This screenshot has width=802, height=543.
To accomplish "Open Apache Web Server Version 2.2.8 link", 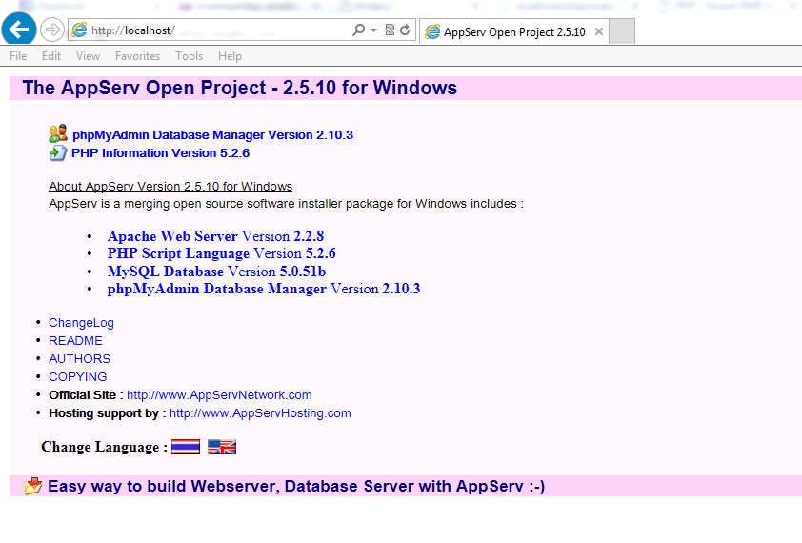I will click(x=215, y=236).
